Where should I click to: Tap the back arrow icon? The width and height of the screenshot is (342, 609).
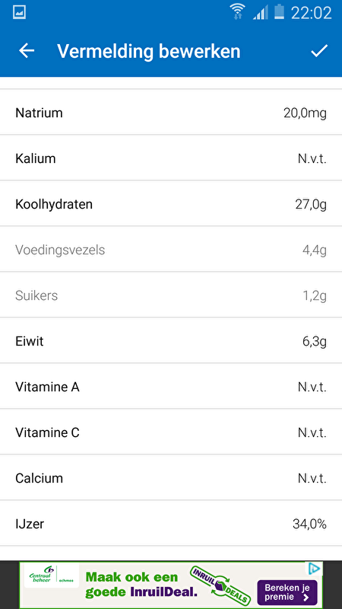click(x=27, y=51)
